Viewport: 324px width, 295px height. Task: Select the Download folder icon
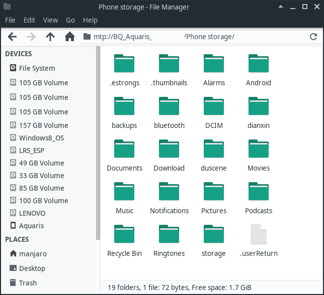(169, 150)
